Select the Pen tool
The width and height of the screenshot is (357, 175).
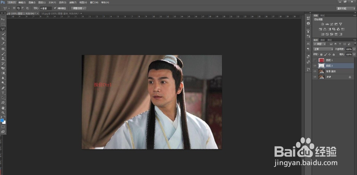point(3,88)
